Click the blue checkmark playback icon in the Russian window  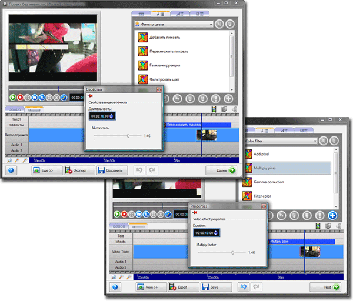(64, 98)
